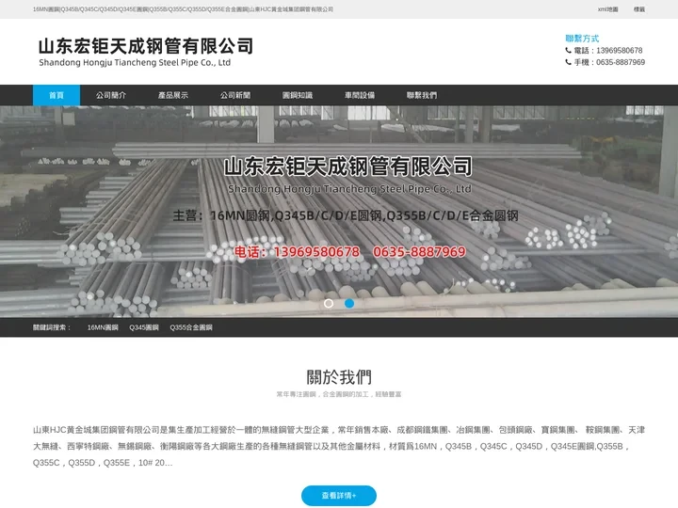Click number 0635-8887969 in header
The width and height of the screenshot is (678, 508).
tap(621, 62)
